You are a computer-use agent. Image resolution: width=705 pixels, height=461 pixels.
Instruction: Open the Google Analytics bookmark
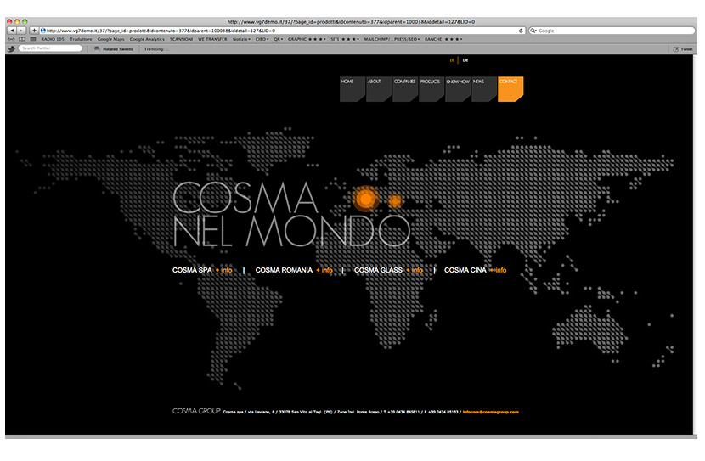(x=147, y=39)
